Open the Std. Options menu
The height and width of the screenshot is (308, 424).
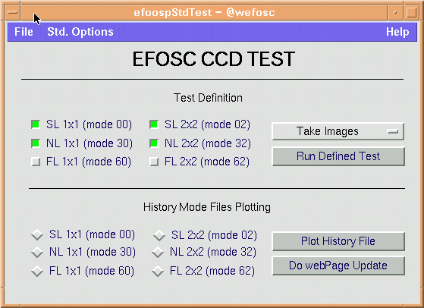pyautogui.click(x=80, y=32)
